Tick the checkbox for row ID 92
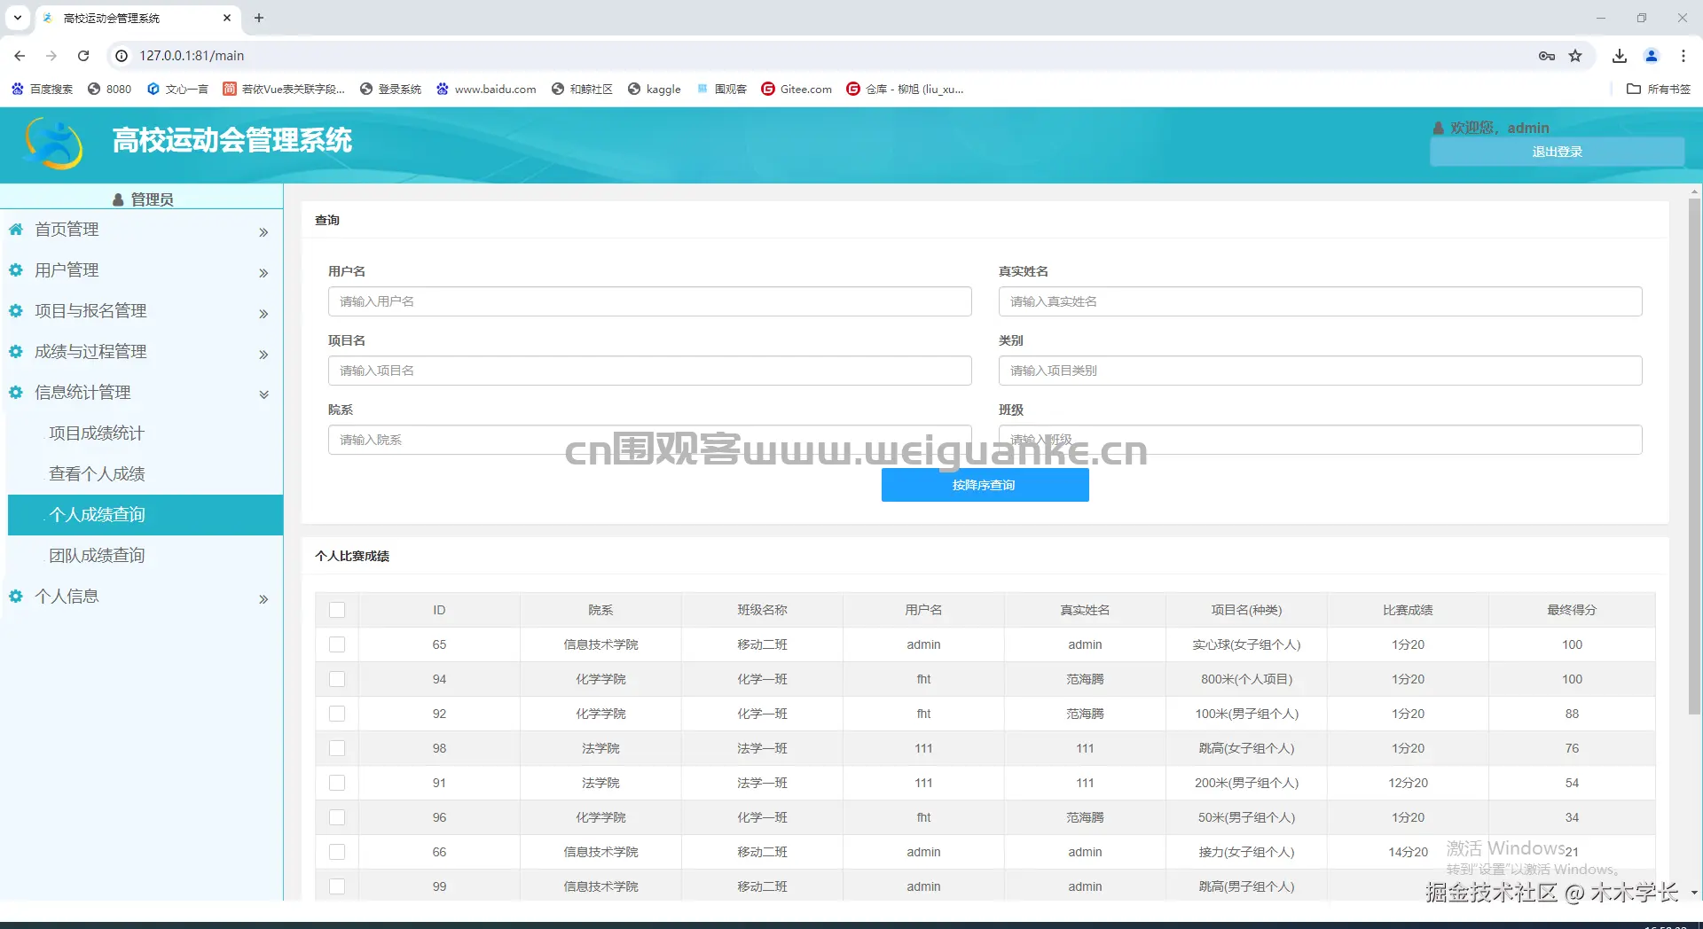This screenshot has width=1703, height=929. 337,714
